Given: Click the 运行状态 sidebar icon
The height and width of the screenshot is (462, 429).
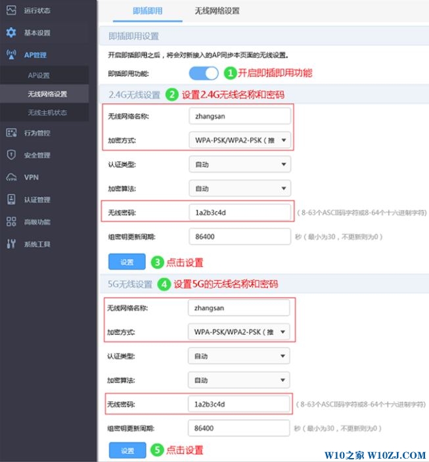Looking at the screenshot, I should point(11,11).
